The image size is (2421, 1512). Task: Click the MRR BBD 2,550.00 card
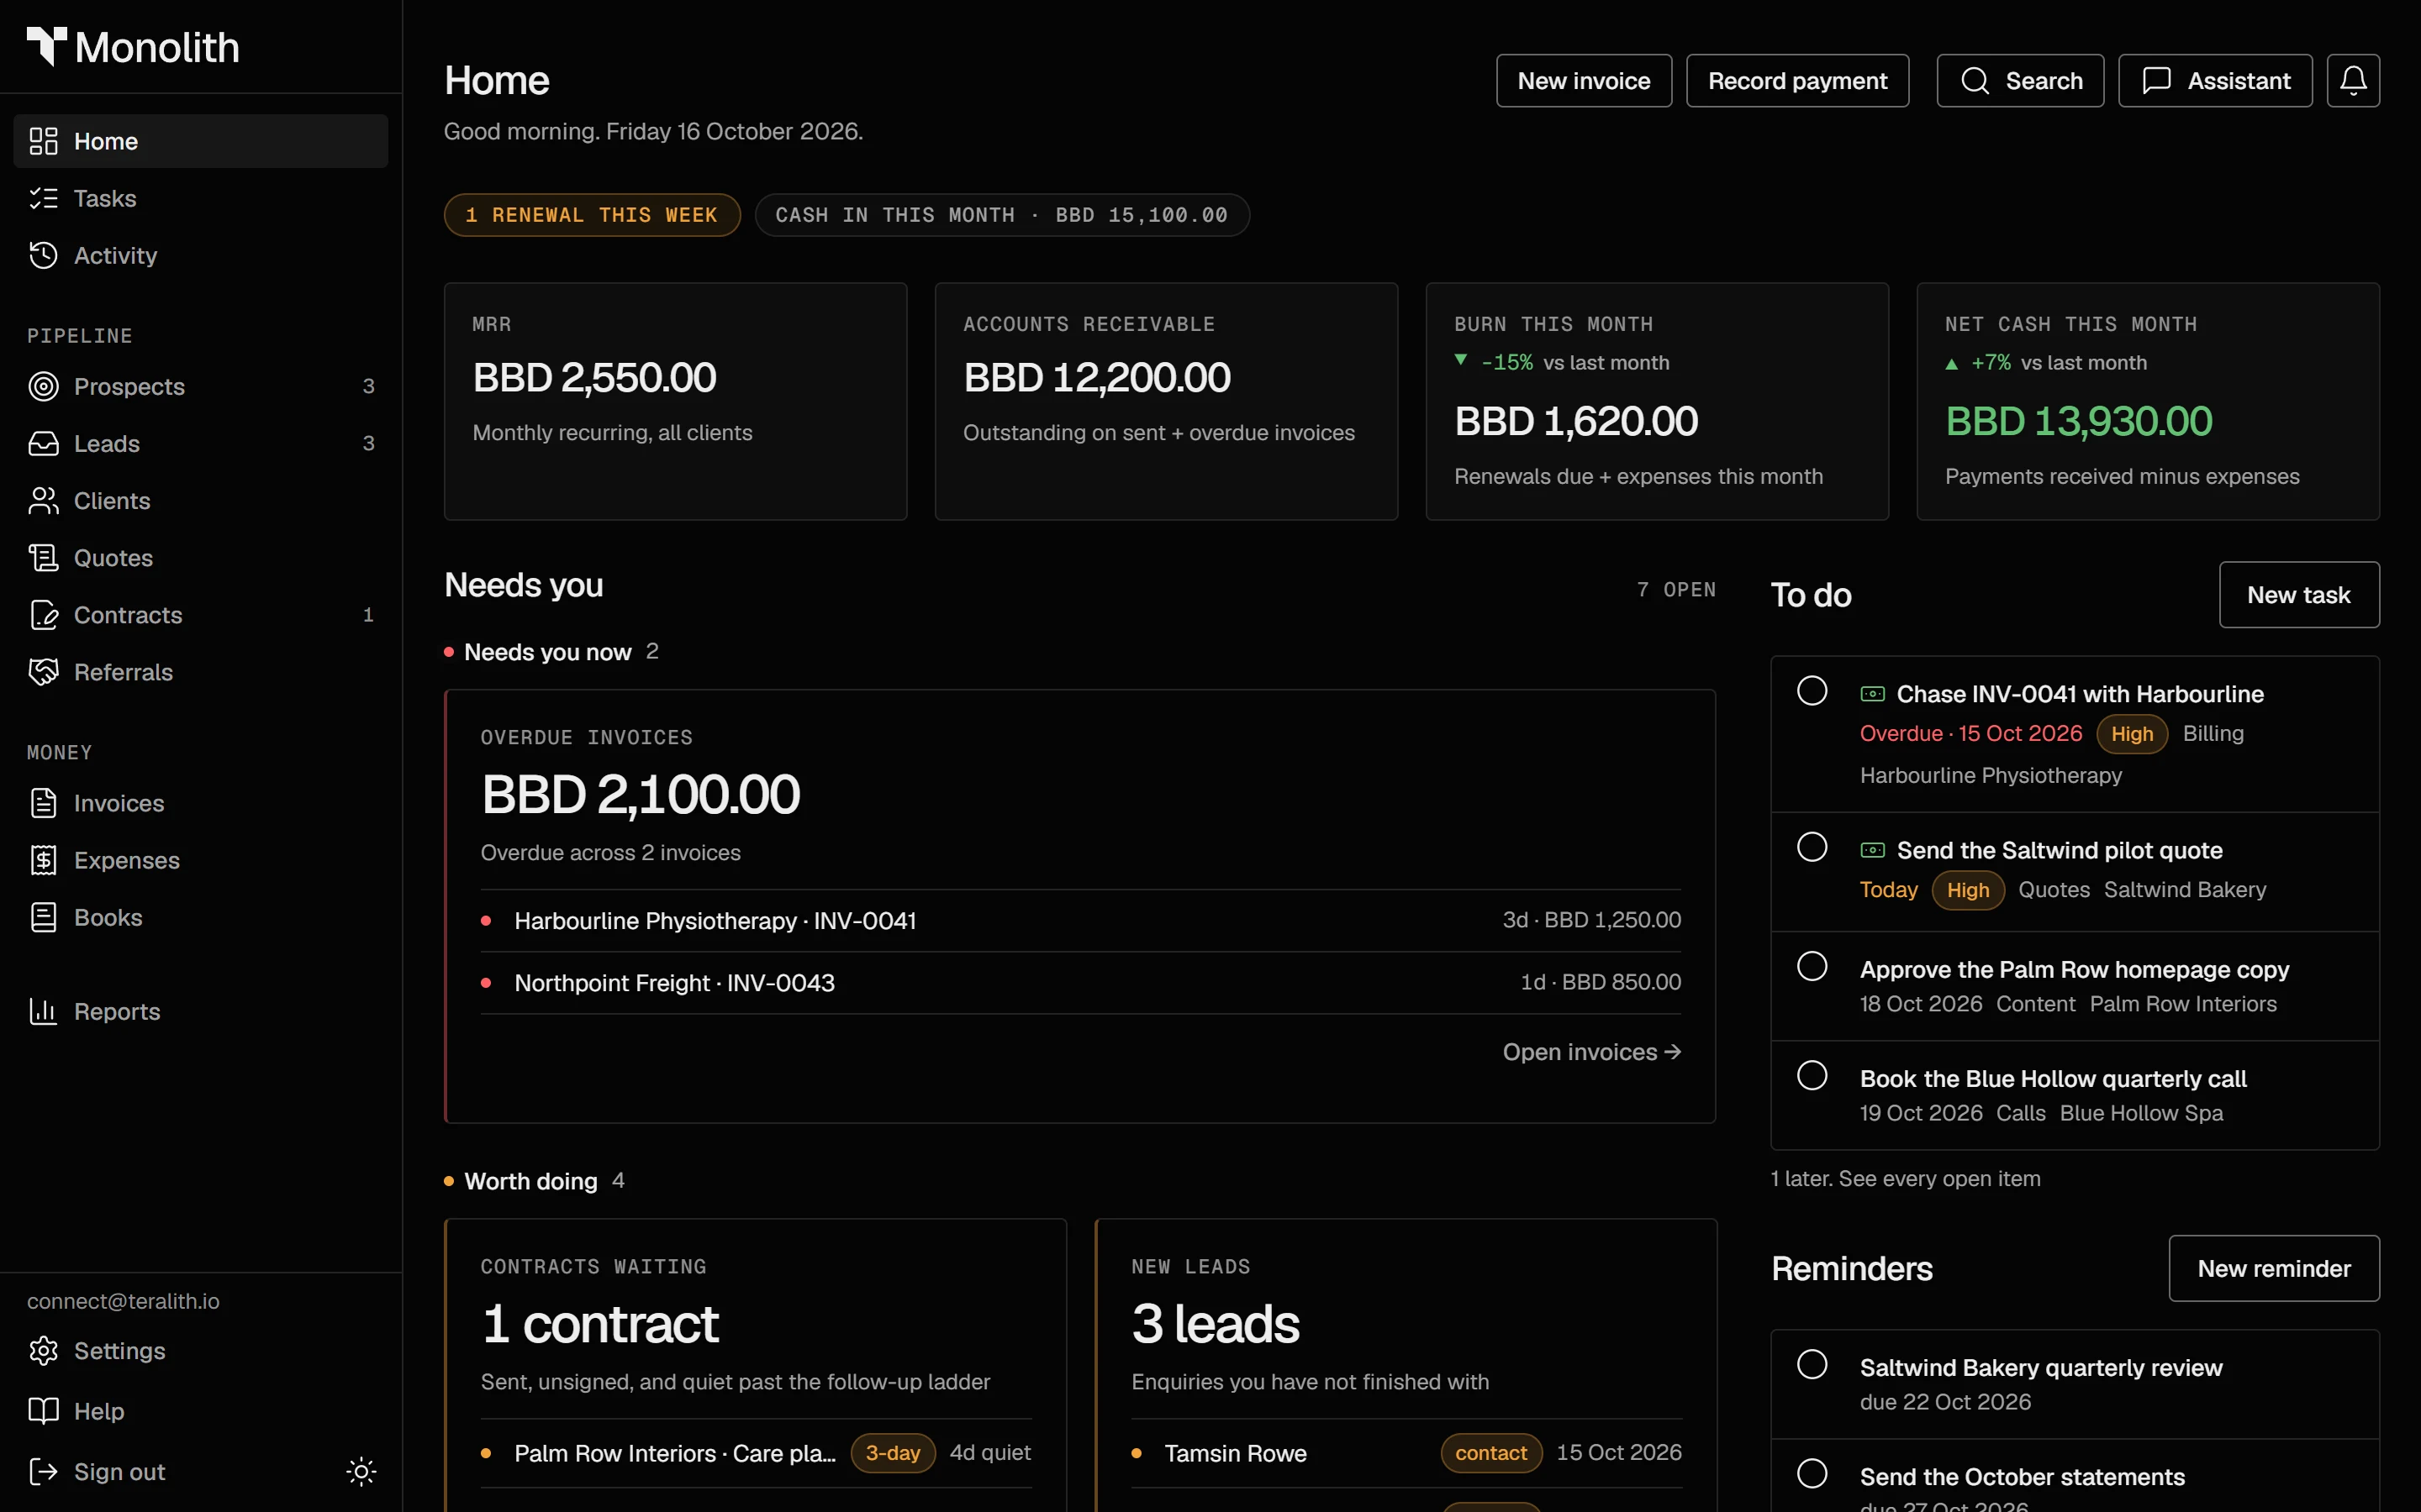point(675,401)
